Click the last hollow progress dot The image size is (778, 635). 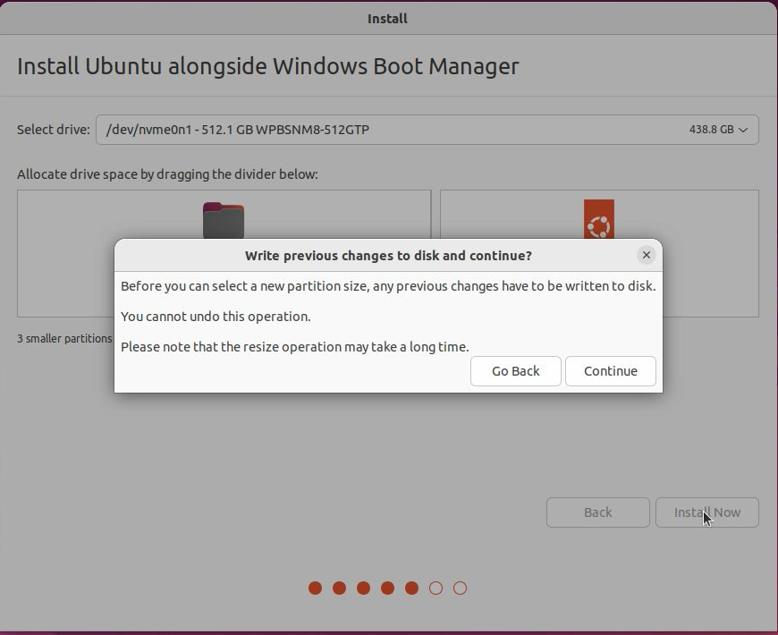[x=460, y=588]
